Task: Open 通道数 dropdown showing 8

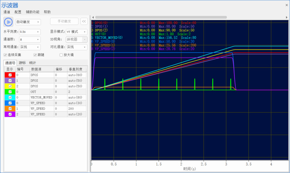Action: [x=30, y=39]
